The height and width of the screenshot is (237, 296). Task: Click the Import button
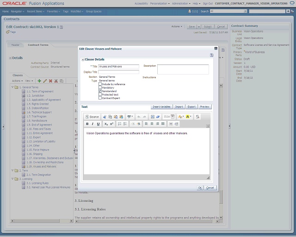[x=179, y=107]
